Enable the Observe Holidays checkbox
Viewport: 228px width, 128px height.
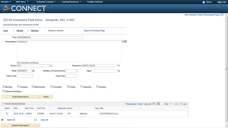click(4, 91)
